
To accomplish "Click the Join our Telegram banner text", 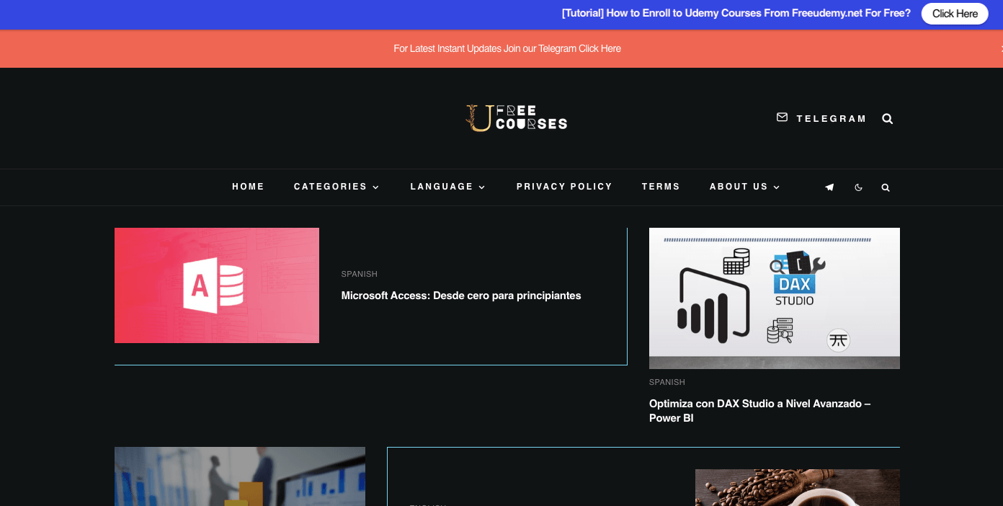I will point(507,48).
